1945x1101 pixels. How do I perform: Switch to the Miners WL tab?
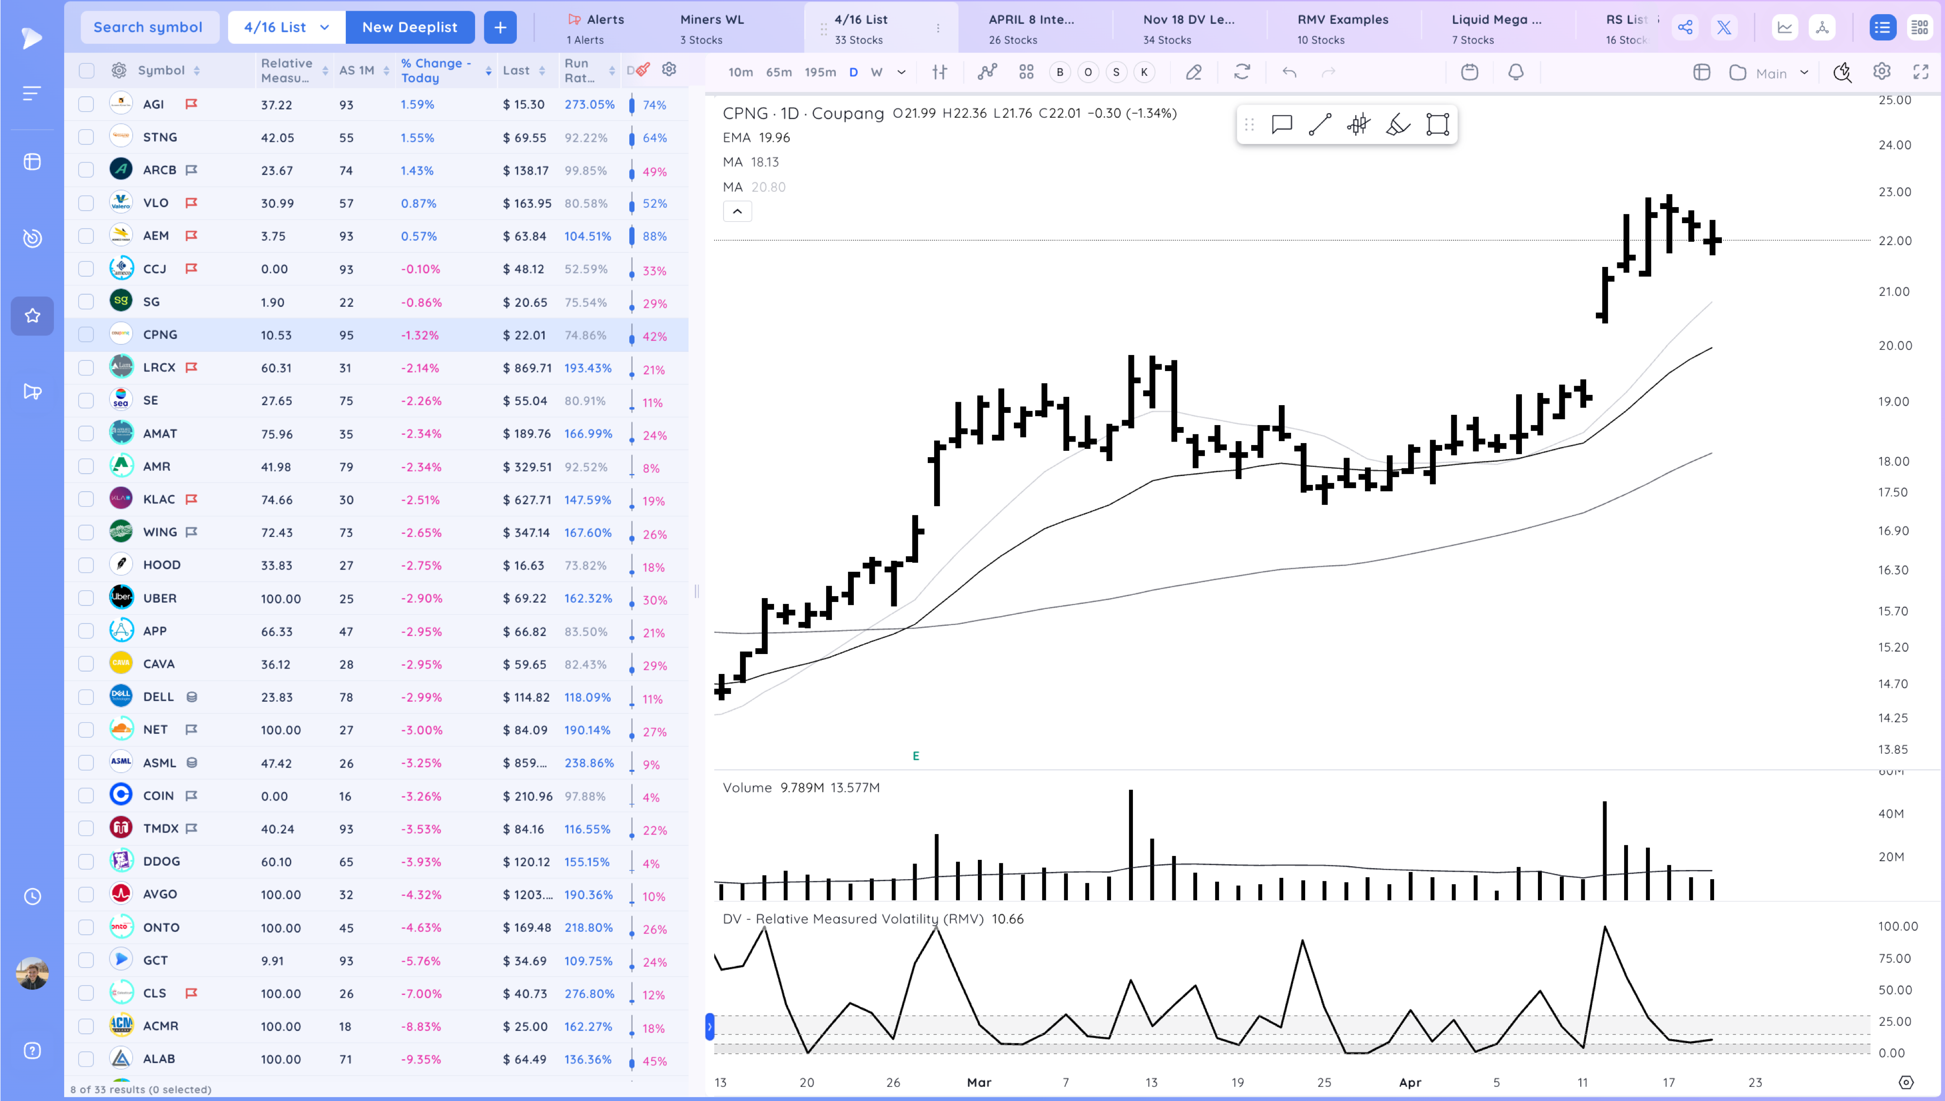711,28
